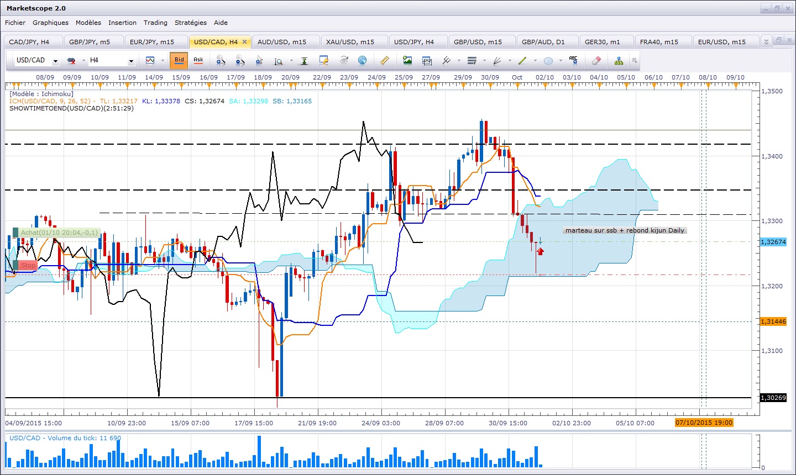796x475 pixels.
Task: Click the blue globe icon
Action: (363, 60)
